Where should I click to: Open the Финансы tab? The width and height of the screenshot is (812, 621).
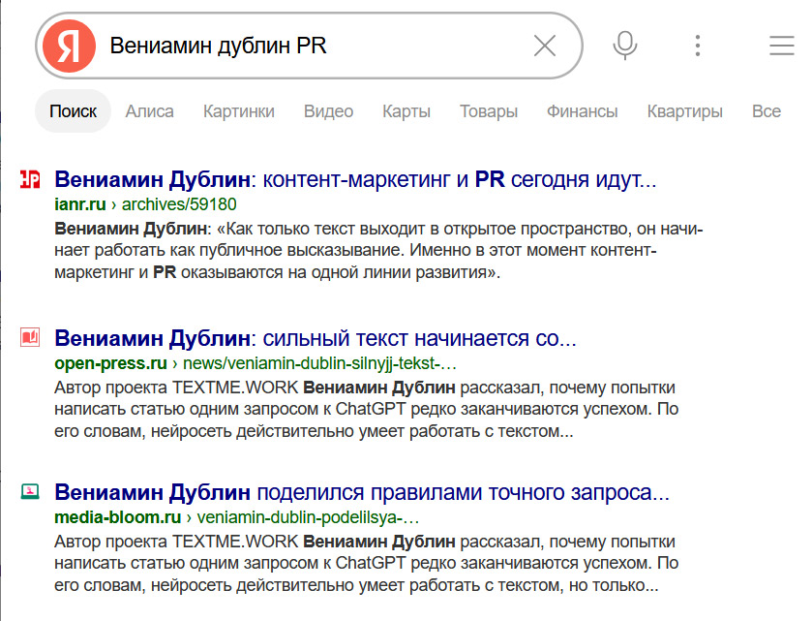[582, 111]
